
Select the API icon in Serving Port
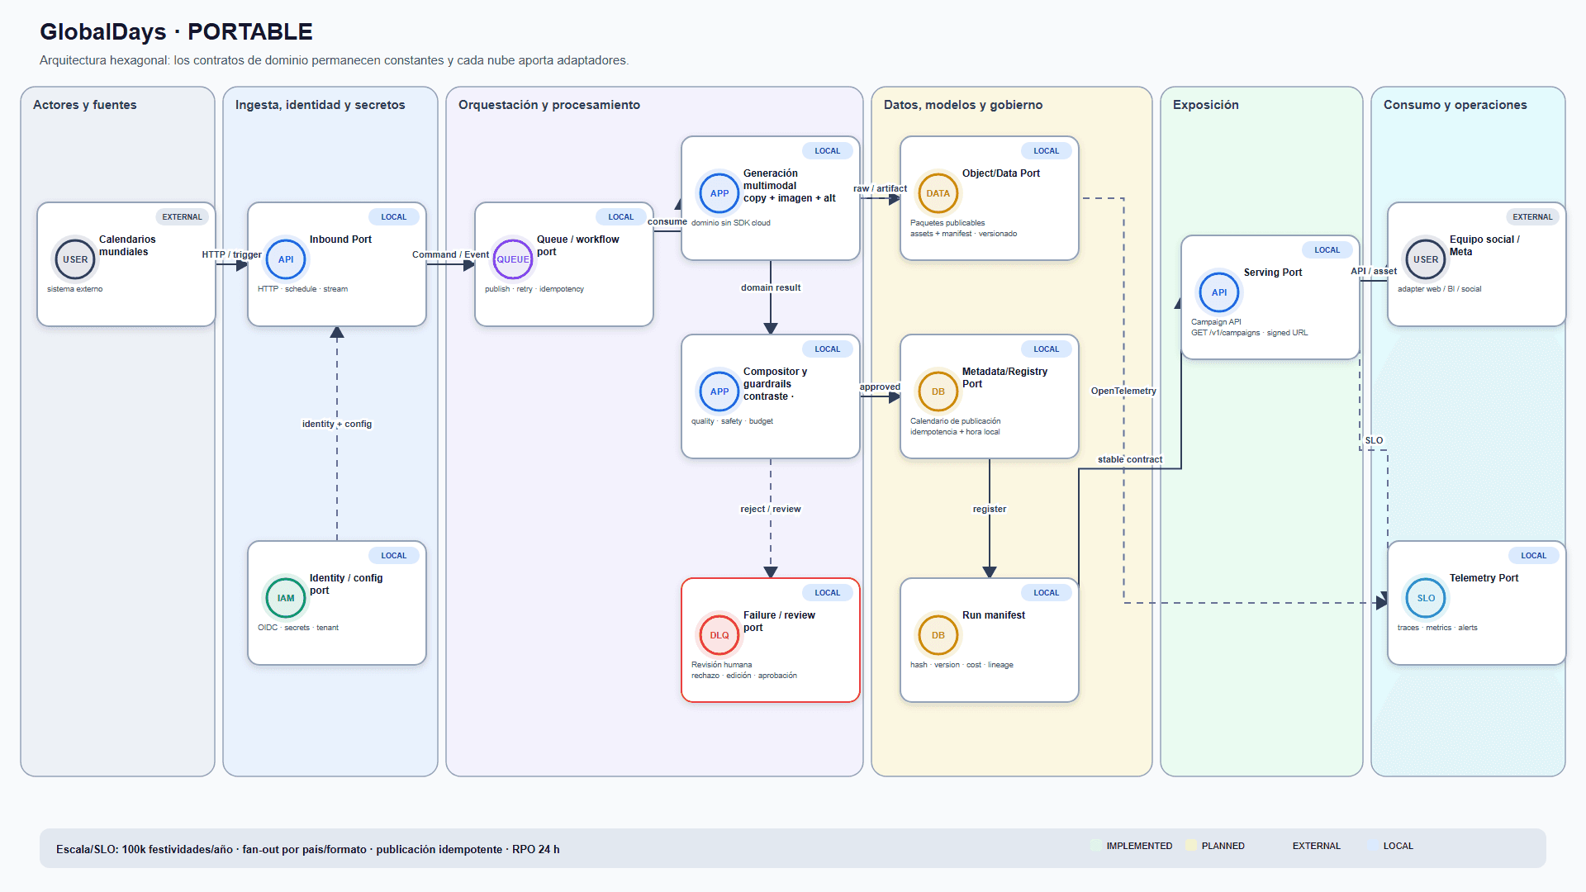pyautogui.click(x=1219, y=292)
